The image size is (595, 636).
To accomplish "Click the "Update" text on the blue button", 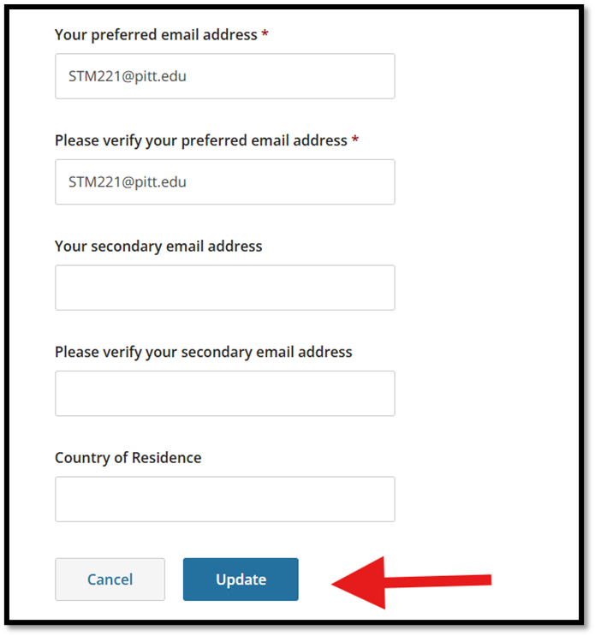I will [x=241, y=580].
